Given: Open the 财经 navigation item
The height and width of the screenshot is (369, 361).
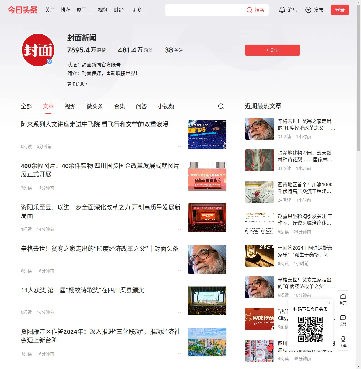Looking at the screenshot, I should 119,10.
